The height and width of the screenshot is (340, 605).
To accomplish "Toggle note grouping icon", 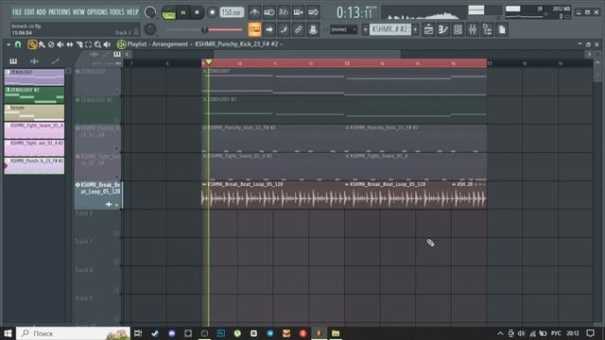I will pyautogui.click(x=284, y=29).
